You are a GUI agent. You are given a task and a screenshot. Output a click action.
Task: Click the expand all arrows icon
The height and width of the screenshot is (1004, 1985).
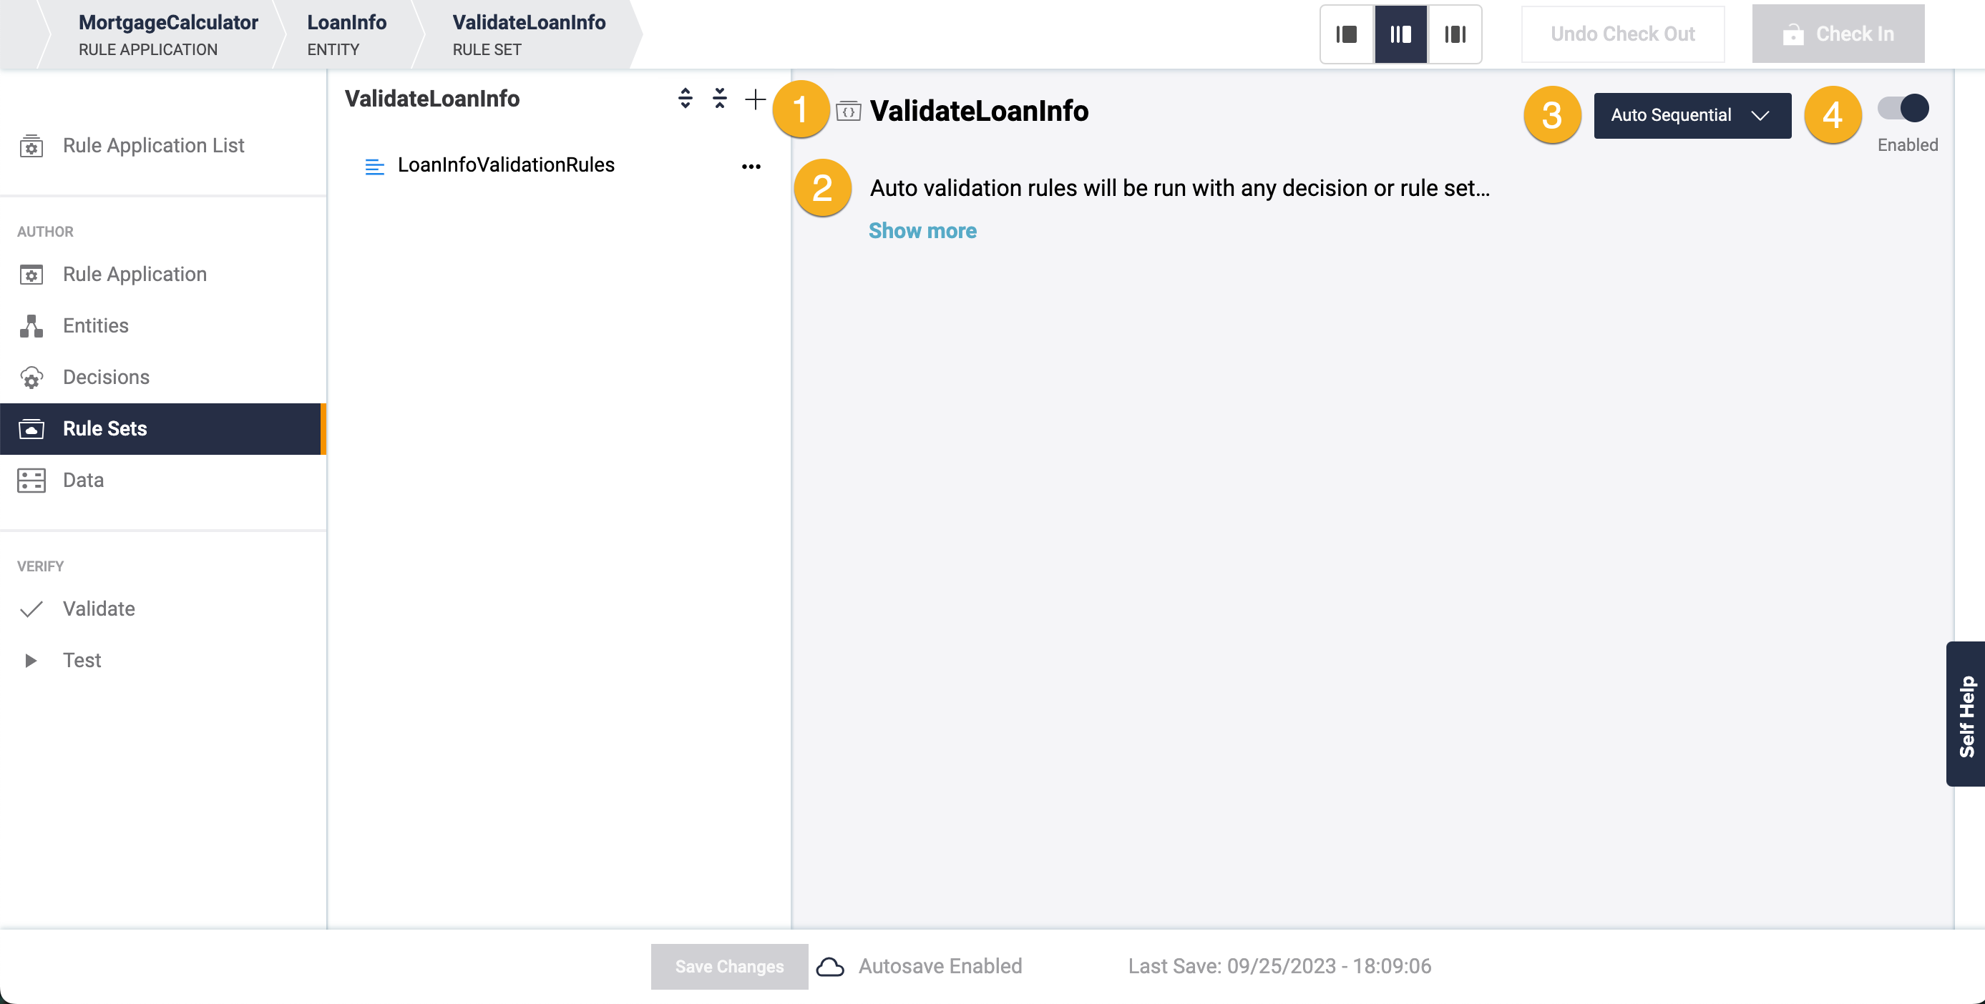685,99
